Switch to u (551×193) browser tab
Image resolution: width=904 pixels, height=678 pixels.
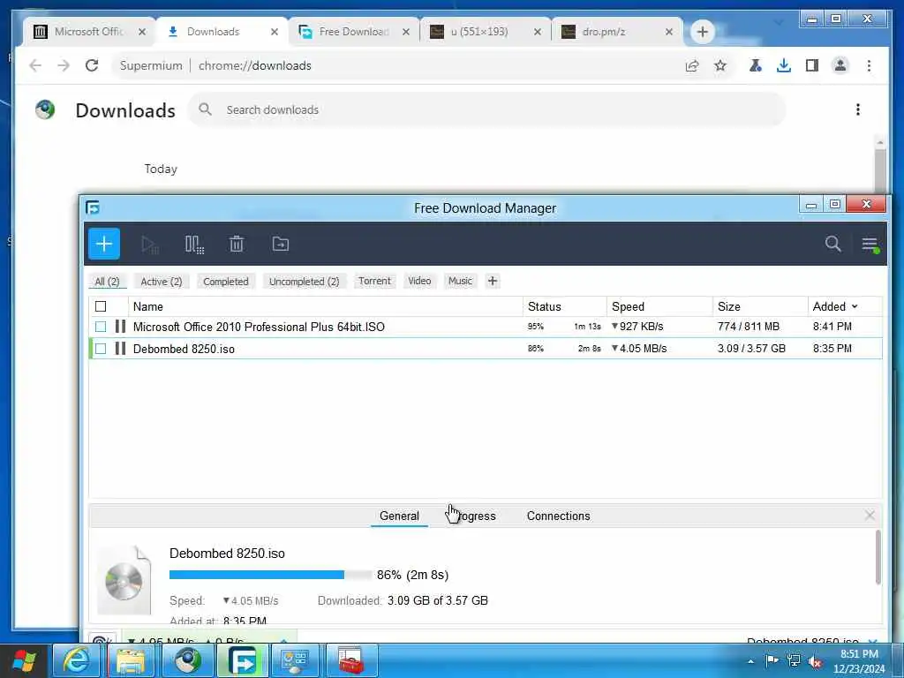click(478, 32)
